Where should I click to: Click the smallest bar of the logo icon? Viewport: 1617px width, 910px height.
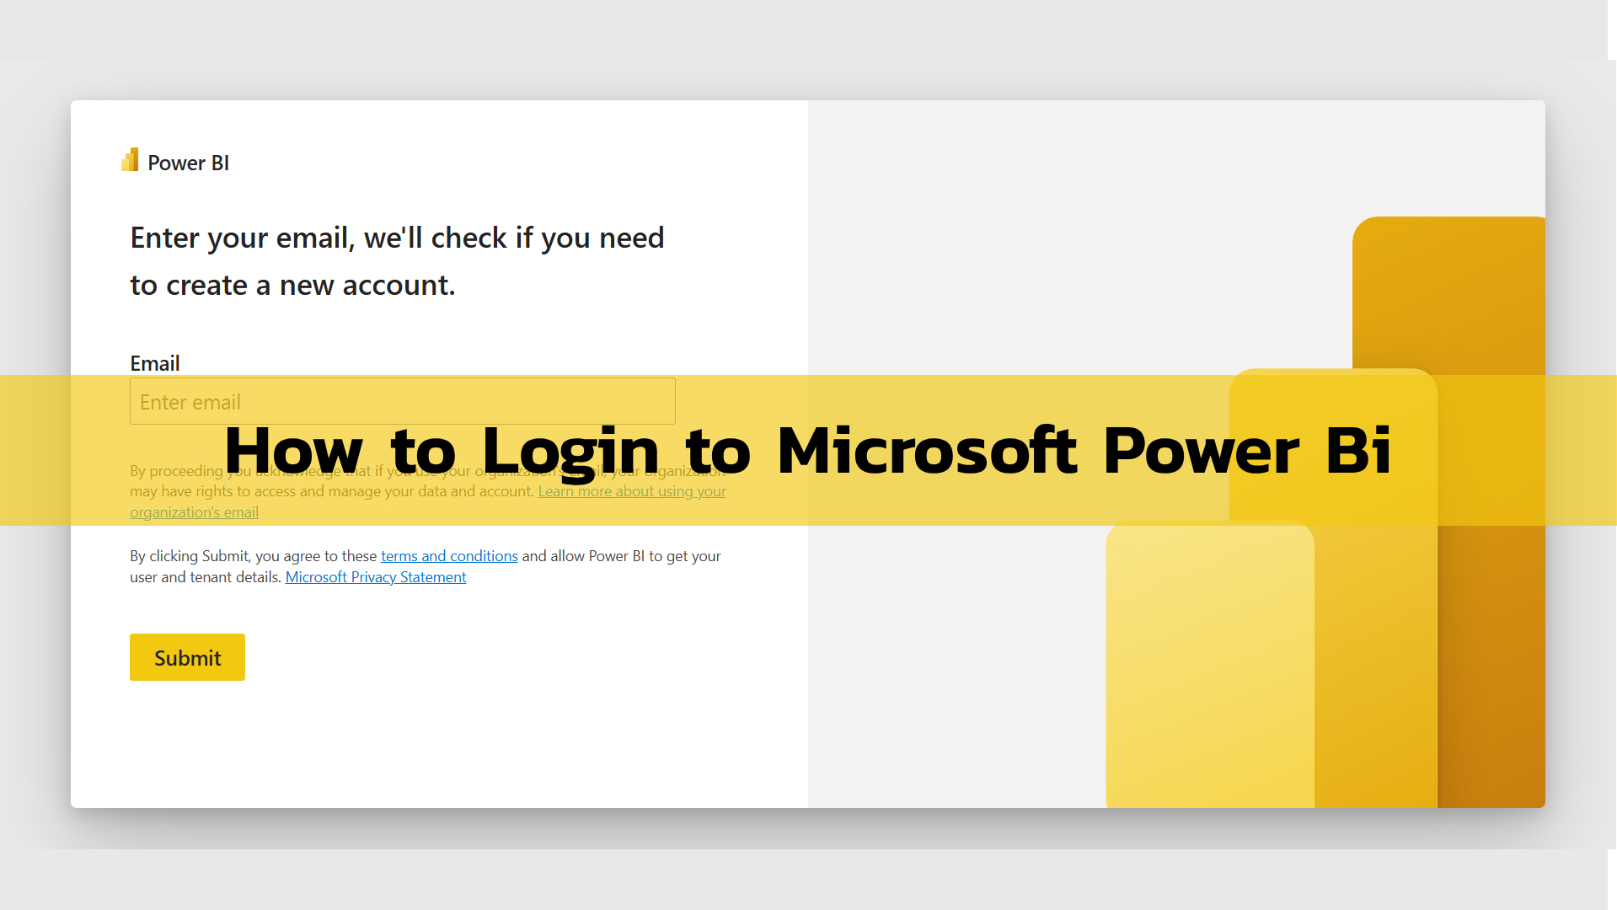[x=126, y=166]
